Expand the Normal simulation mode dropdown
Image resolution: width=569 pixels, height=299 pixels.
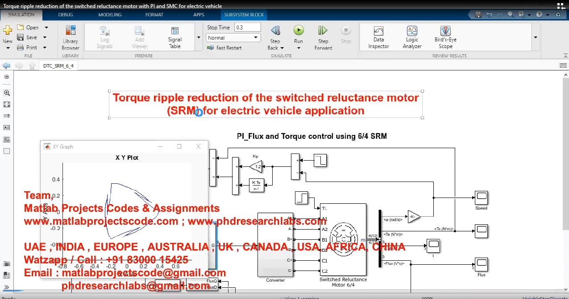(x=256, y=38)
